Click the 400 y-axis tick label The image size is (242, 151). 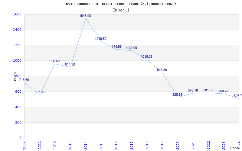tap(18, 107)
